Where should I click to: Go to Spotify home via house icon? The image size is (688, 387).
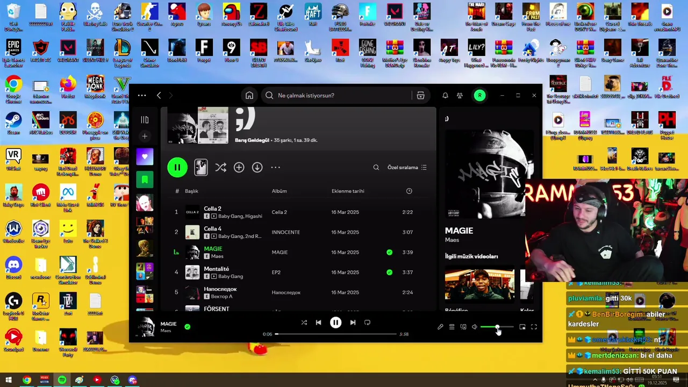[x=249, y=96]
